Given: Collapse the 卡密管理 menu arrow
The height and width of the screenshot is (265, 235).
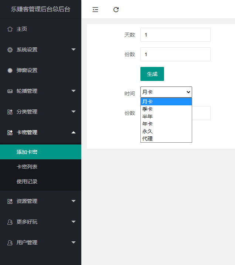Looking at the screenshot, I should point(74,132).
